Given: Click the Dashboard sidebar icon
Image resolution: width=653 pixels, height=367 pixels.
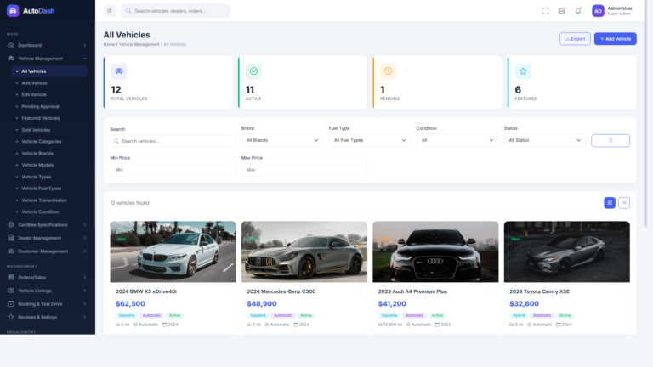Looking at the screenshot, I should pyautogui.click(x=11, y=45).
